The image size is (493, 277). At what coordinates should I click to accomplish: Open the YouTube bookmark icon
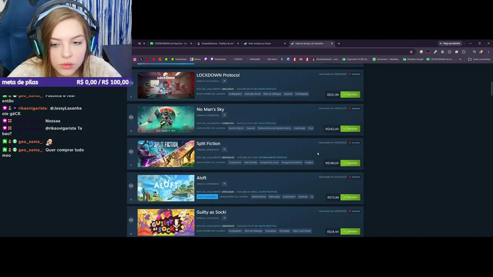[154, 59]
